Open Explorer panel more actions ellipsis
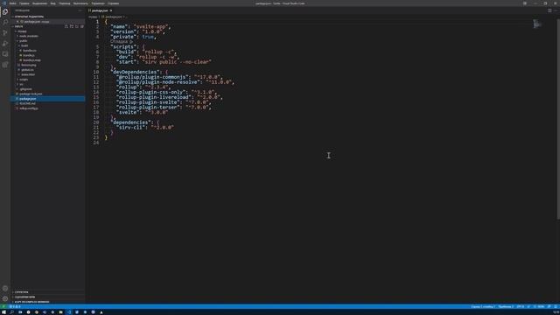This screenshot has width=560, height=315. pyautogui.click(x=80, y=10)
